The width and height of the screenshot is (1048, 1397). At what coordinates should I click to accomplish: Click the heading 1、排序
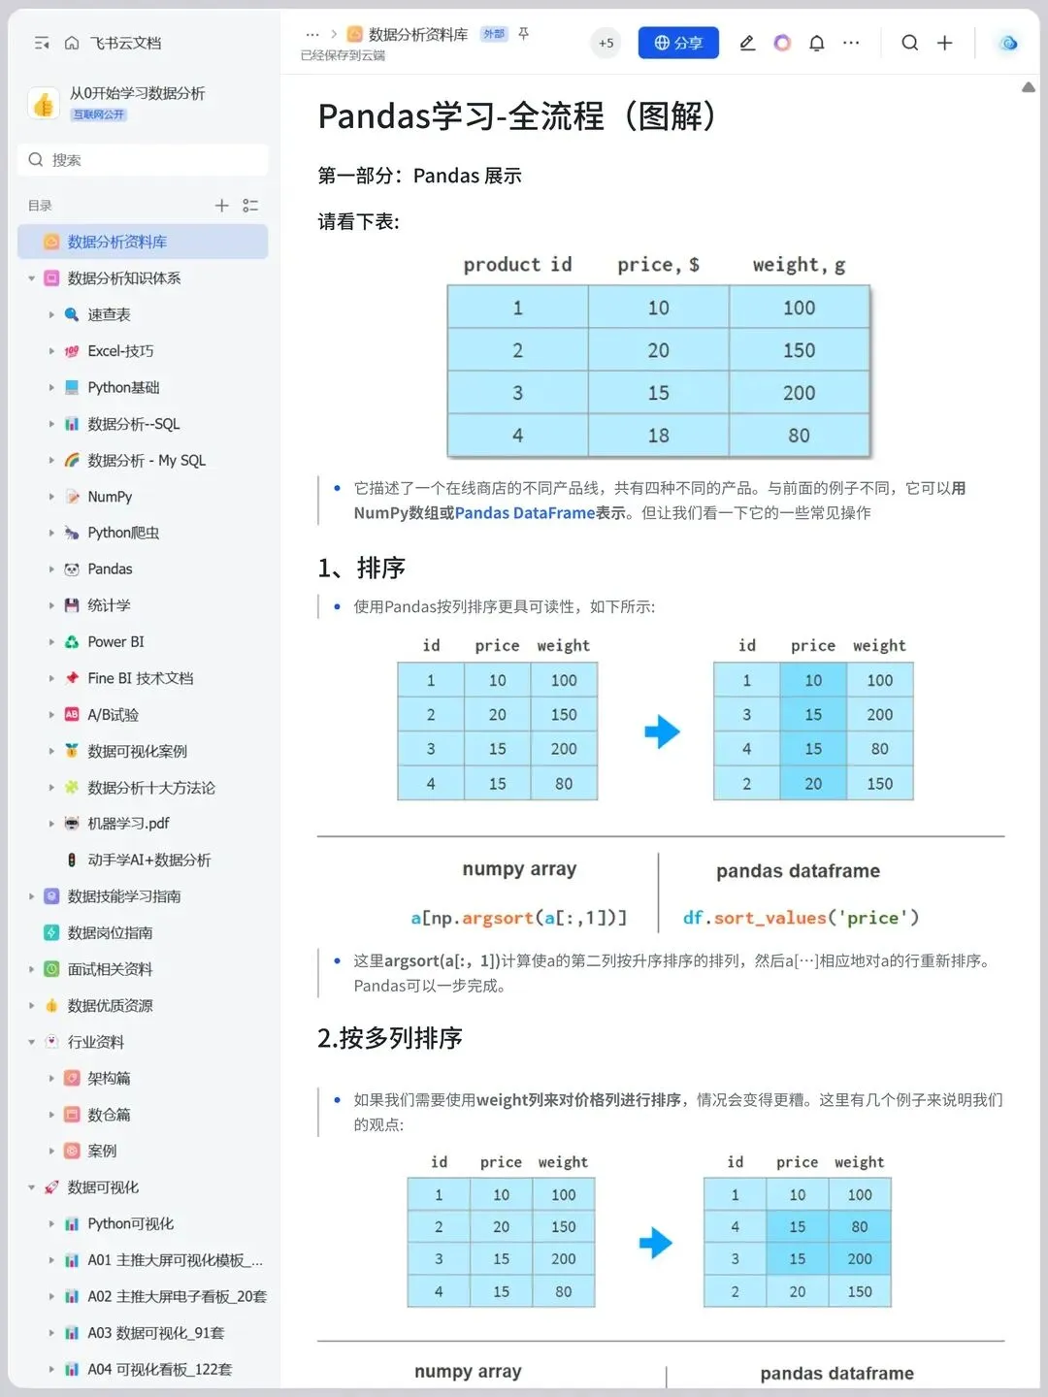(361, 568)
